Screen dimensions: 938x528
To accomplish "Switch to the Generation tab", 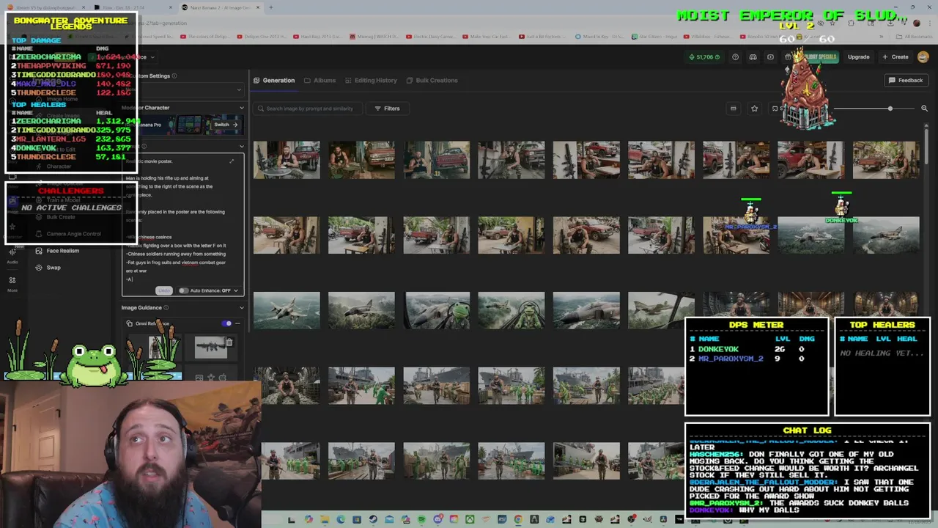I will pos(274,81).
